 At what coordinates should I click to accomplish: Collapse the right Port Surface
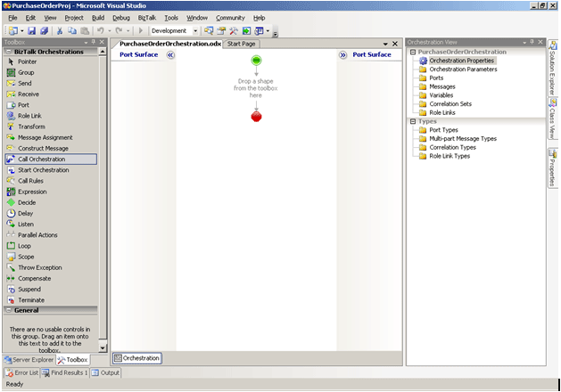342,55
